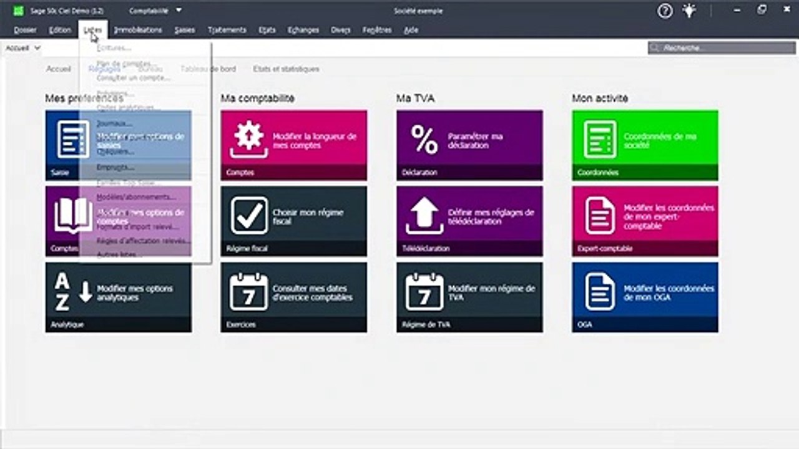The width and height of the screenshot is (799, 449).
Task: Click the green Sage app logo
Action: [19, 11]
